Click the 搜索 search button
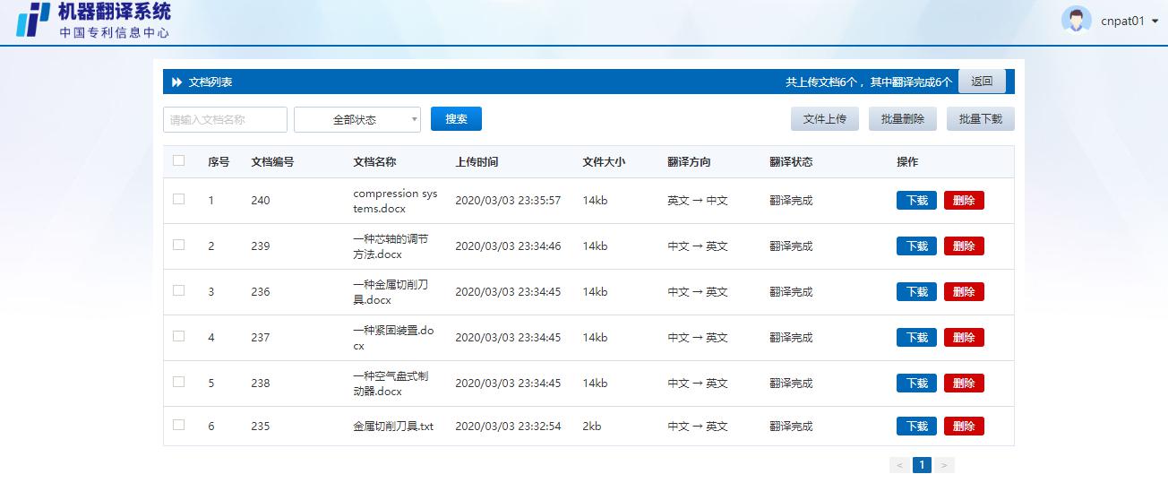Viewport: 1168px width, 500px height. pos(456,119)
